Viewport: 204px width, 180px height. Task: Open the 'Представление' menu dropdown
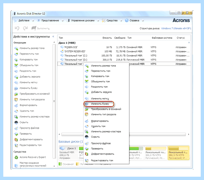pos(50,20)
